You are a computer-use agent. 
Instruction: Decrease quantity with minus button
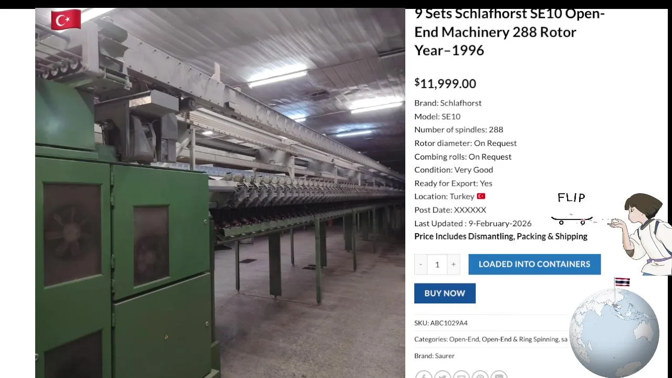(x=421, y=264)
